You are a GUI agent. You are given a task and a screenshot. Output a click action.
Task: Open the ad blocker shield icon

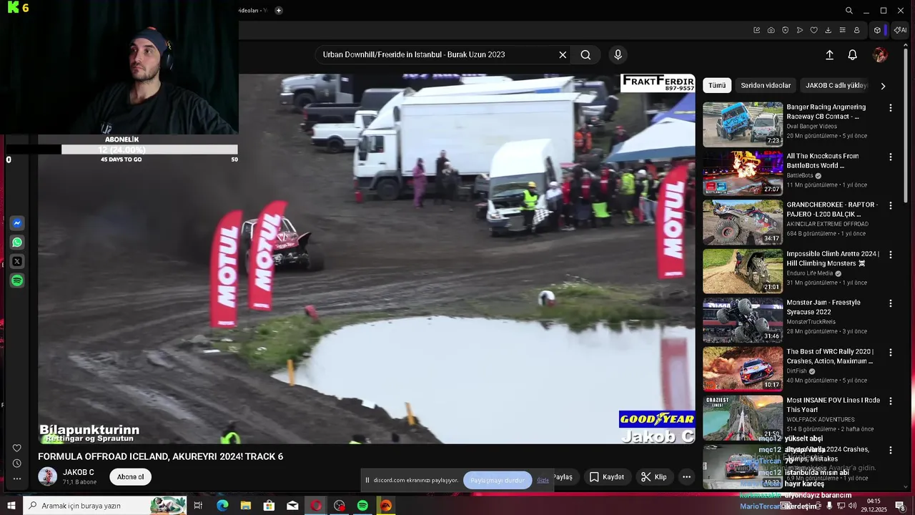pos(785,30)
